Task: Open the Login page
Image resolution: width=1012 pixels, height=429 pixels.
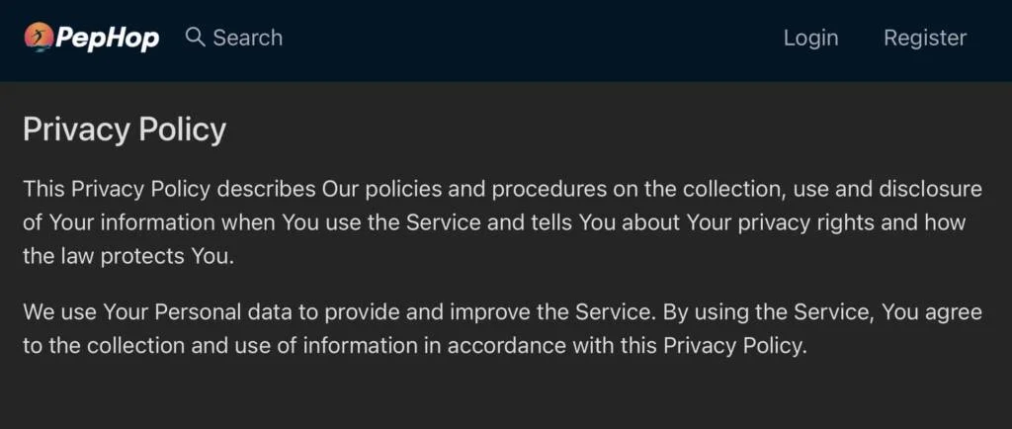Action: point(810,38)
